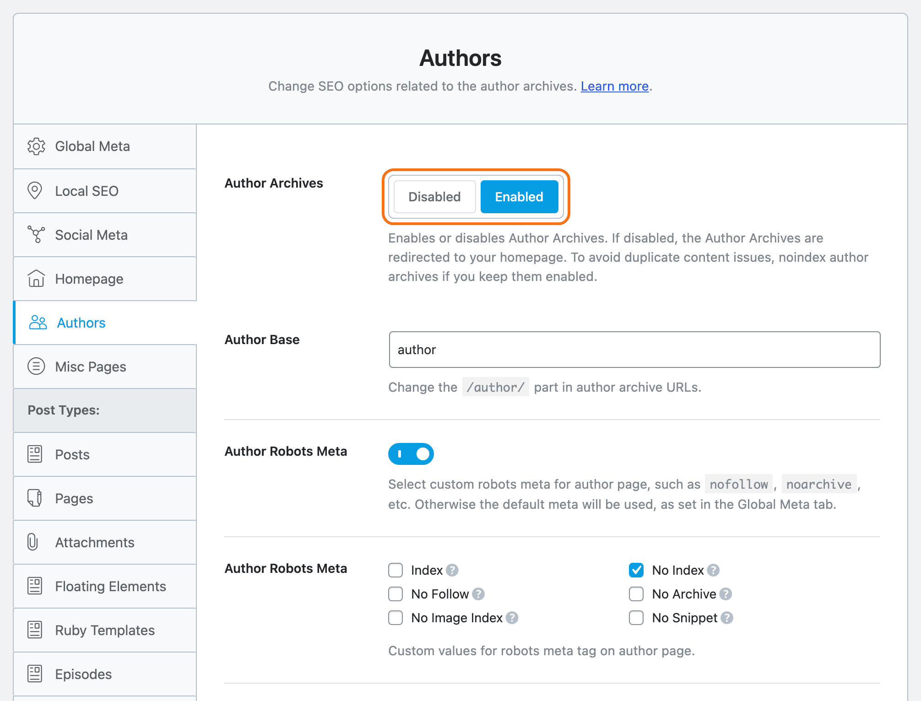Viewport: 921px width, 701px height.
Task: Open help tooltip next to Index
Action: point(452,570)
